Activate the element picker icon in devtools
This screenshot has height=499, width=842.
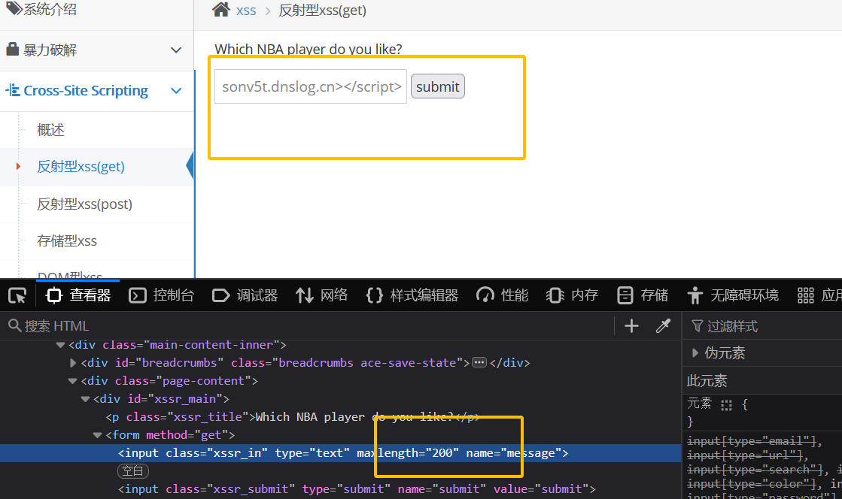[x=18, y=295]
